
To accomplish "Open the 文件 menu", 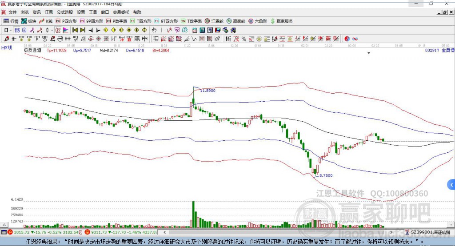I will (13, 12).
